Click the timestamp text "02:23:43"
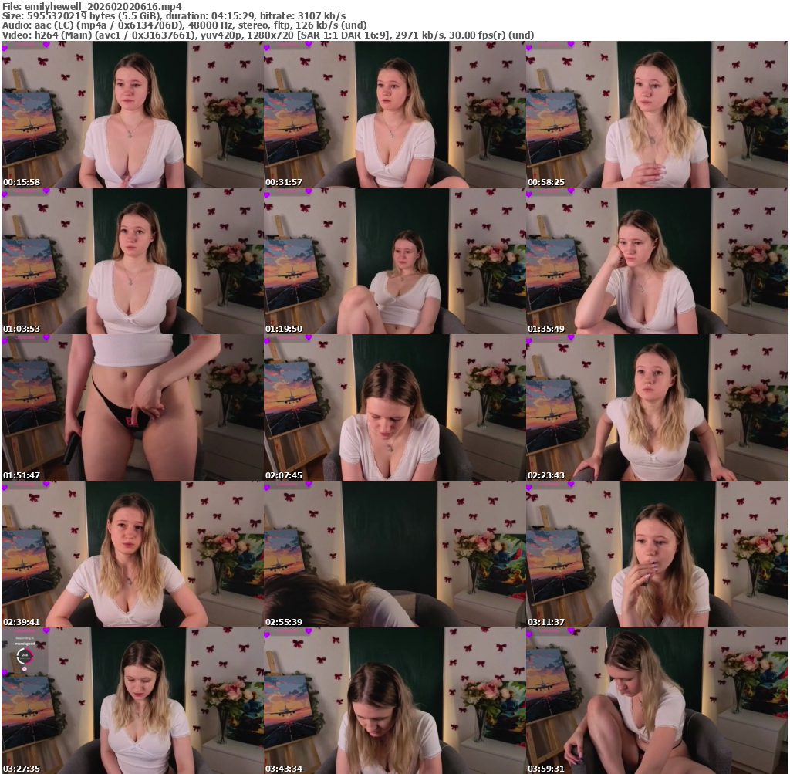Image resolution: width=790 pixels, height=774 pixels. click(x=547, y=475)
